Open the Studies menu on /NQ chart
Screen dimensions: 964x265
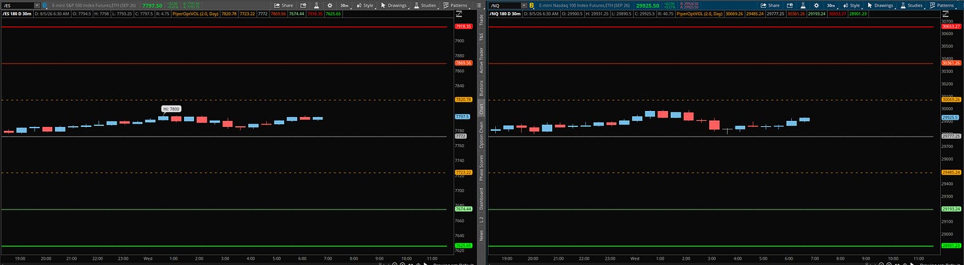tap(912, 5)
